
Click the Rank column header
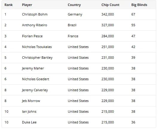[8, 5]
